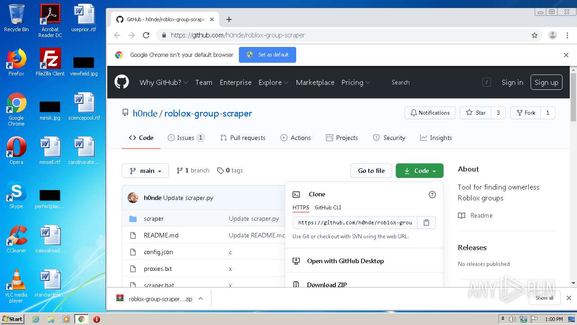Open the main branch dropdown

click(145, 171)
